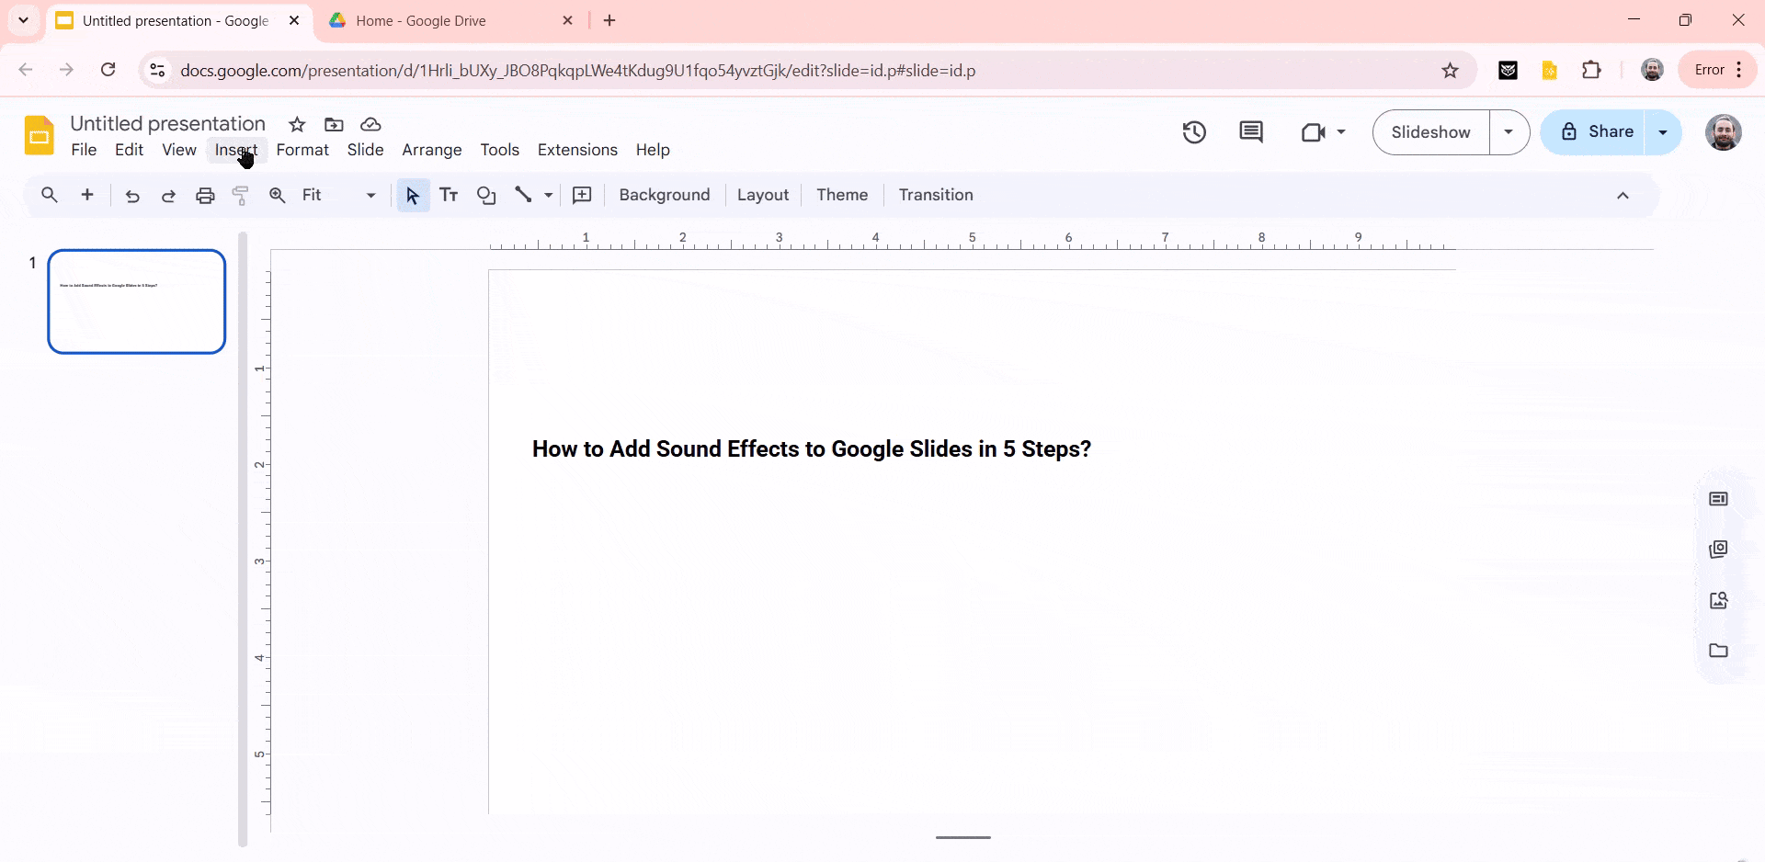
Task: Star the presentation next to its title
Action: click(x=297, y=125)
